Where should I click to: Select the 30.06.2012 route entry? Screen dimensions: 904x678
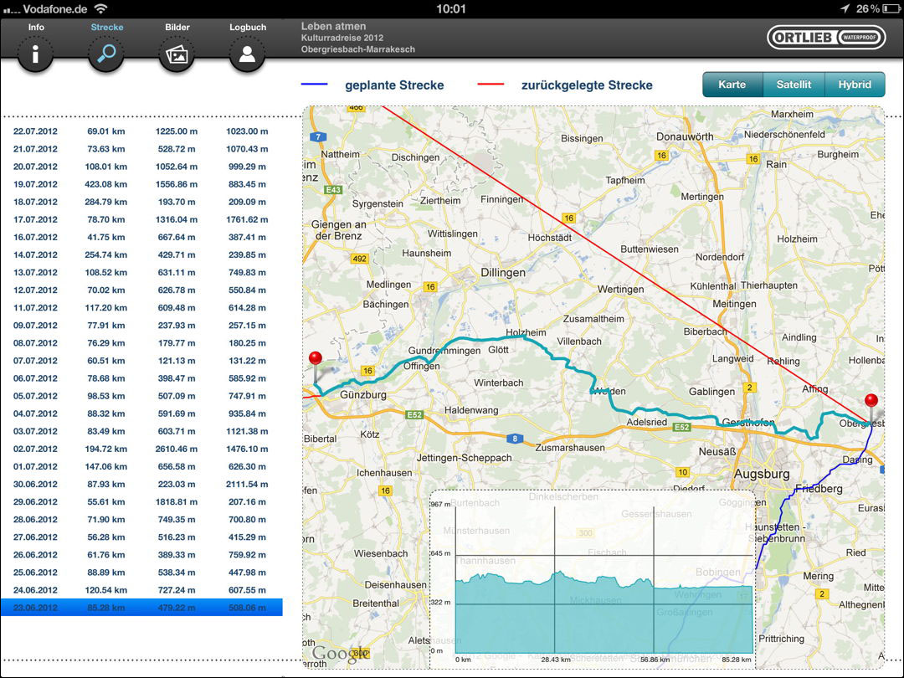coord(141,485)
